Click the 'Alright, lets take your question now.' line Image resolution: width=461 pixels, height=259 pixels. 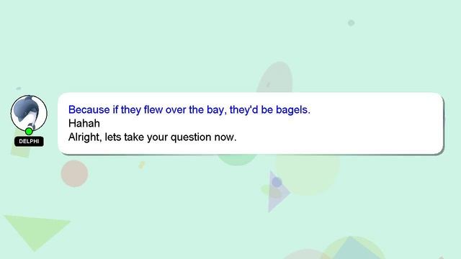click(152, 137)
